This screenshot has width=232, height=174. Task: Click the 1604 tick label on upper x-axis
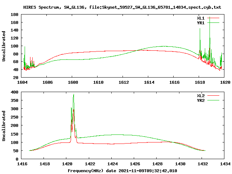point(22,82)
